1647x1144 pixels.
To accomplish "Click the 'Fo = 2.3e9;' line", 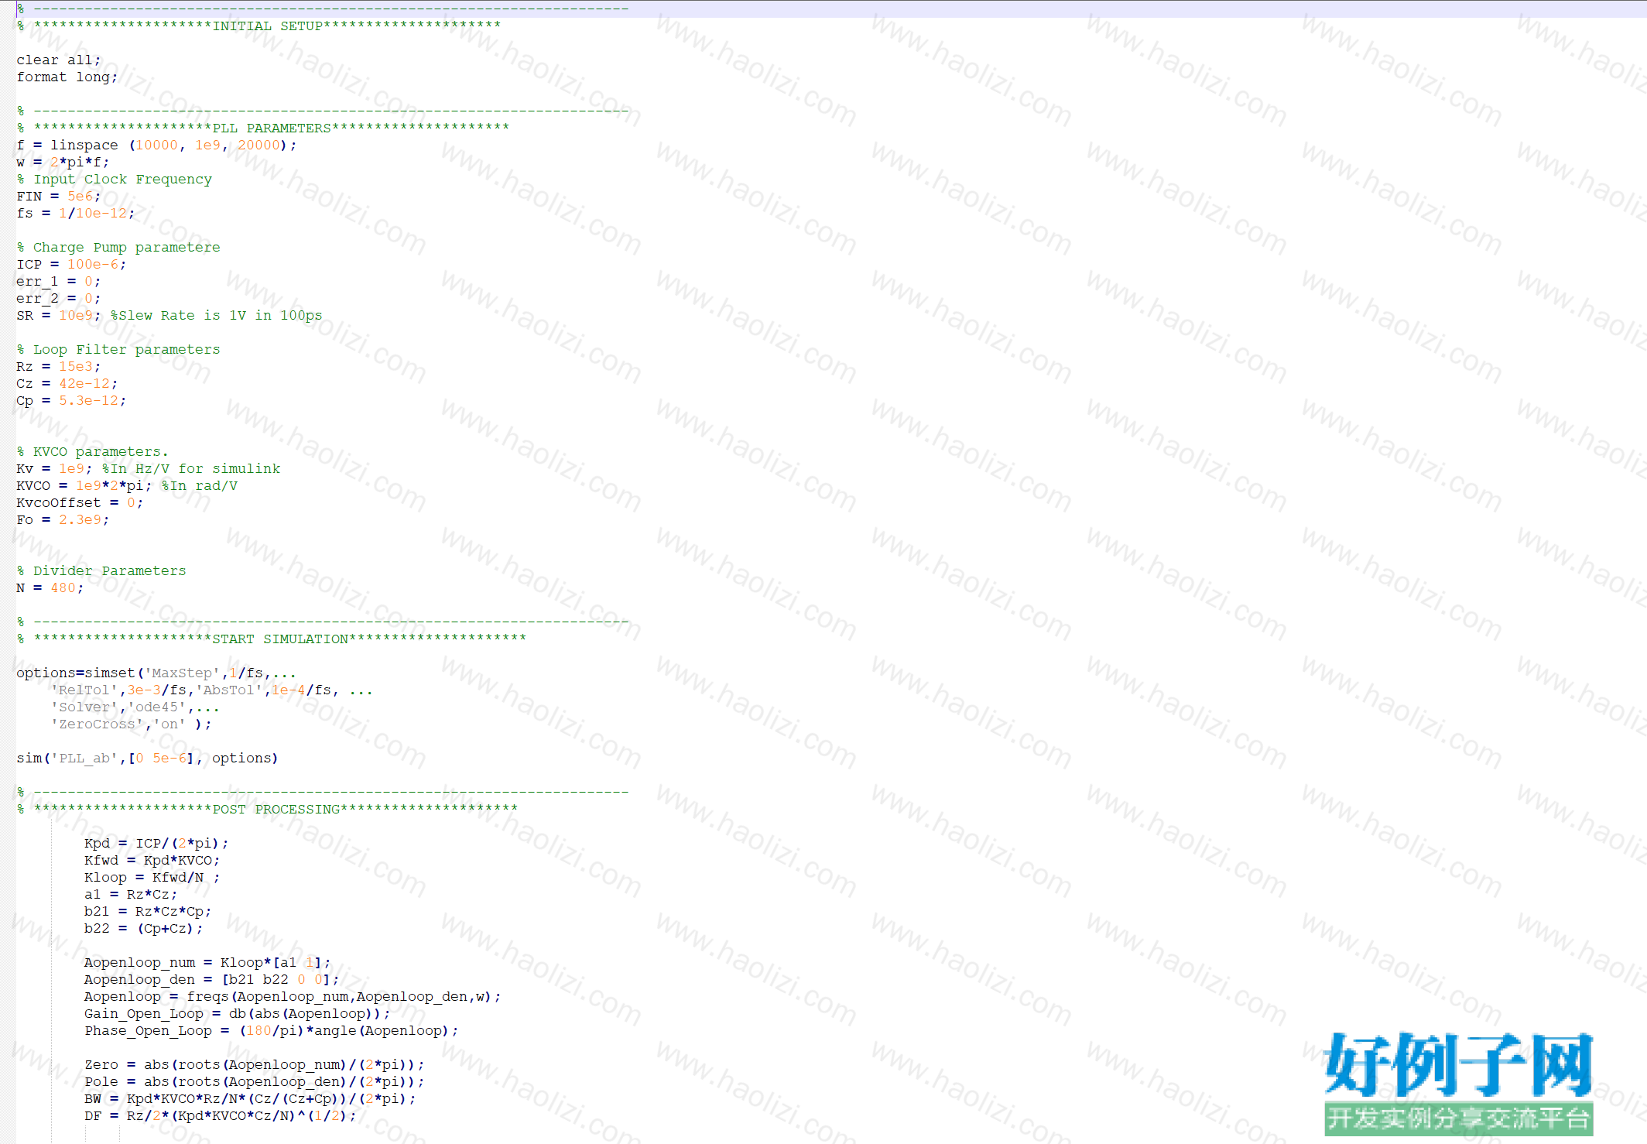I will [x=63, y=519].
